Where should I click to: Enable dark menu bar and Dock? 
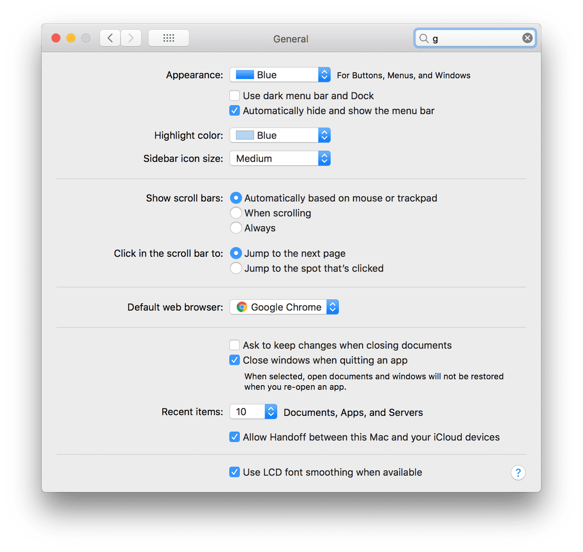[x=235, y=96]
